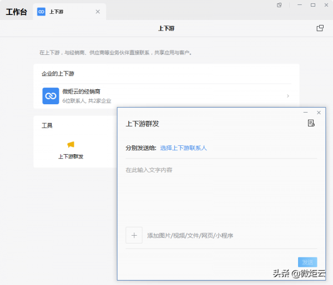This screenshot has width=333, height=285.
Task: Open the 工作台 workbench tab
Action: [x=16, y=12]
